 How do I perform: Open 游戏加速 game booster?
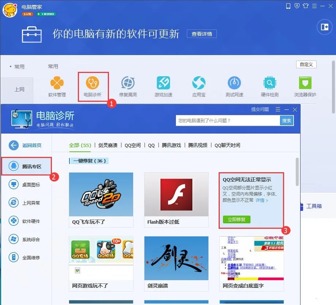coord(163,85)
